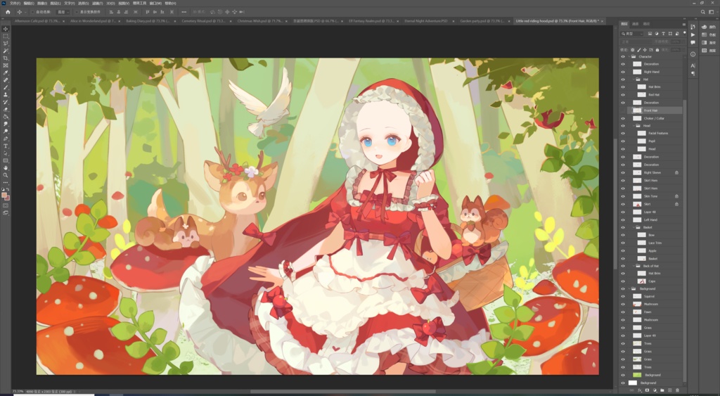
Task: Select the Zoom tool in the toolbox
Action: [6, 175]
